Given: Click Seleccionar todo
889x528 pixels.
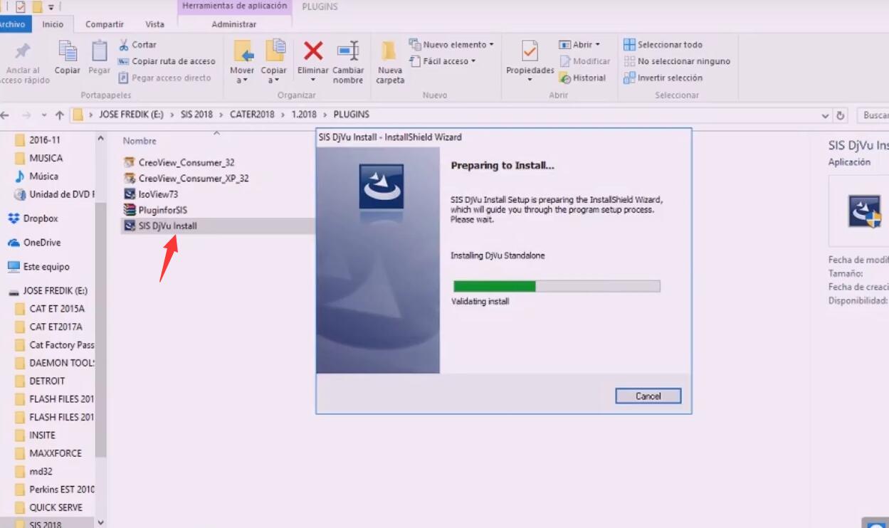Looking at the screenshot, I should tap(663, 44).
